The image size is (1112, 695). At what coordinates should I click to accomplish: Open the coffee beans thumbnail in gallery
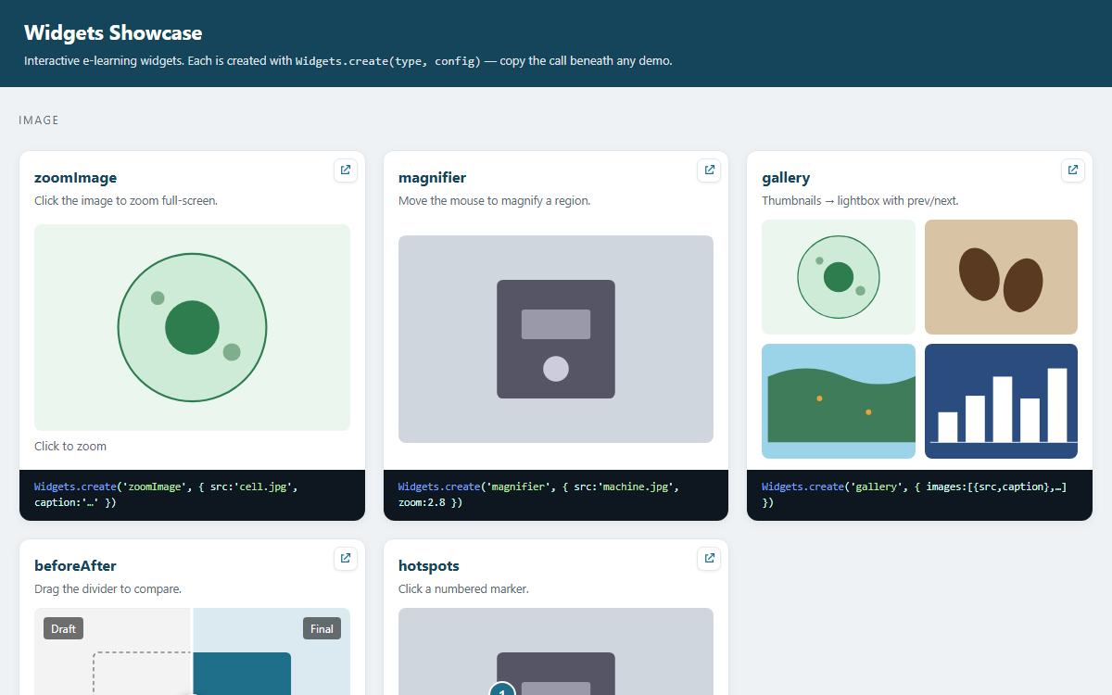(1001, 277)
